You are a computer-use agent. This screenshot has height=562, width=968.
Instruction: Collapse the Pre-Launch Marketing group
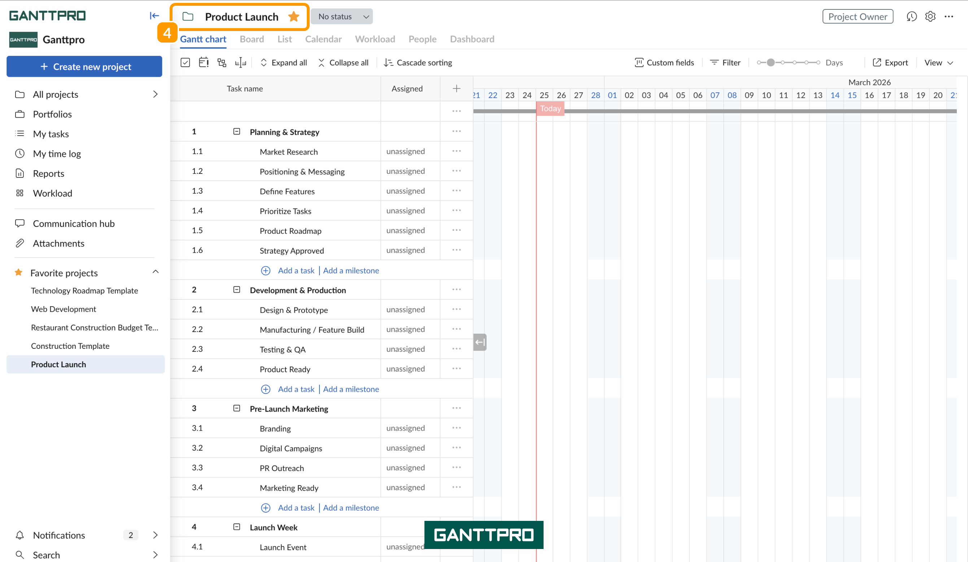[237, 408]
